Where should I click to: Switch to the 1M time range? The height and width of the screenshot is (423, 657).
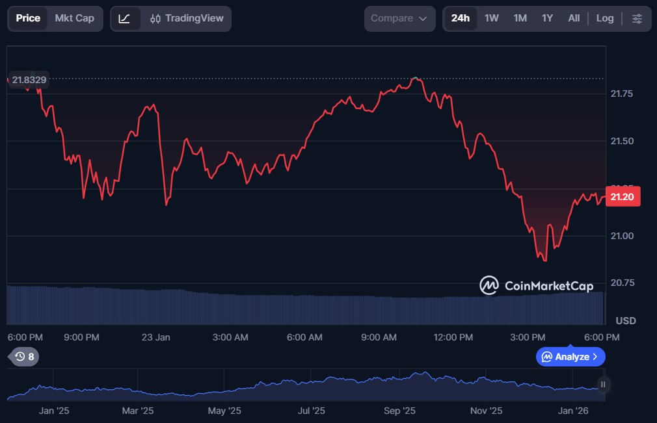tap(520, 18)
